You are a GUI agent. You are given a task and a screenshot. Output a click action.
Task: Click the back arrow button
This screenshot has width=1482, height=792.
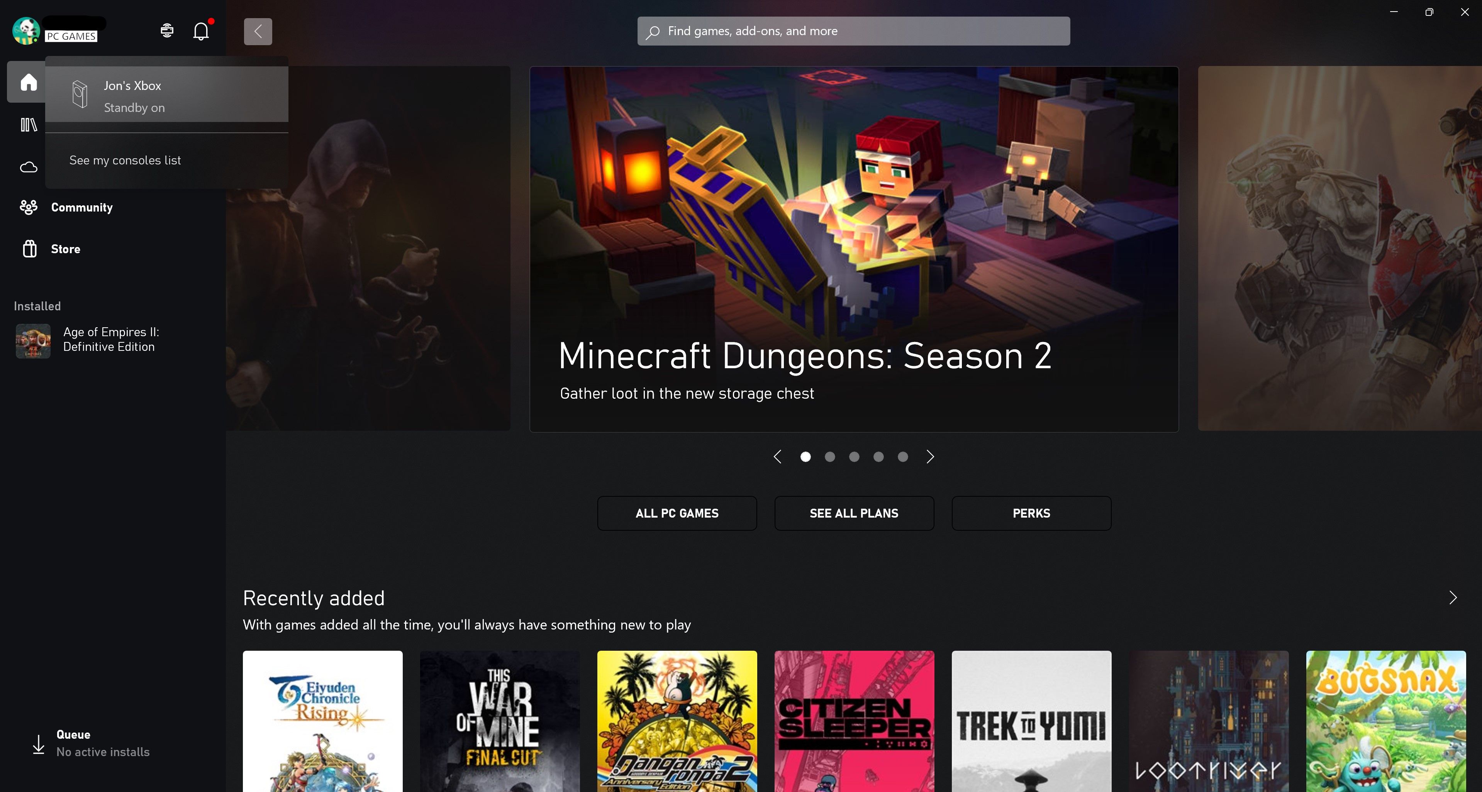point(258,31)
